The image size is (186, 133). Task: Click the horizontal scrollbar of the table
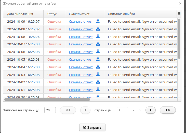[47, 99]
